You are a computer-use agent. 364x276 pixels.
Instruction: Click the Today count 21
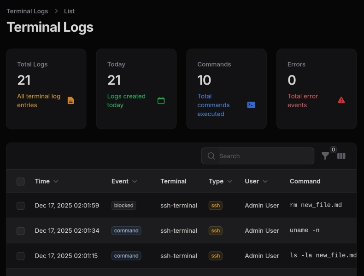[114, 80]
